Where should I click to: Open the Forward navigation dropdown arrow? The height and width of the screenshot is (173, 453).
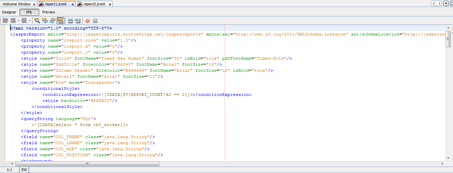(30, 21)
